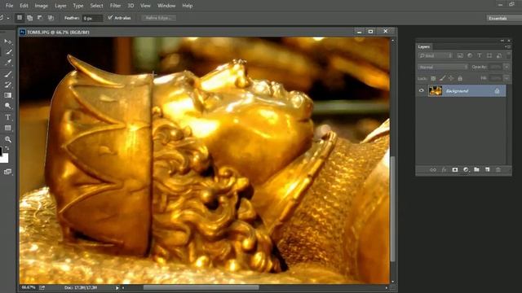This screenshot has height=293, width=522.
Task: Choose Add to selection mode
Action: [x=30, y=18]
